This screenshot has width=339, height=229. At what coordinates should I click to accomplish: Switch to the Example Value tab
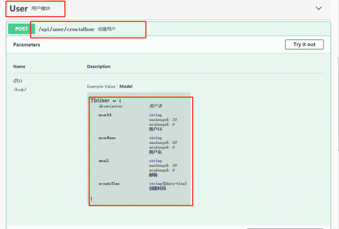click(101, 86)
